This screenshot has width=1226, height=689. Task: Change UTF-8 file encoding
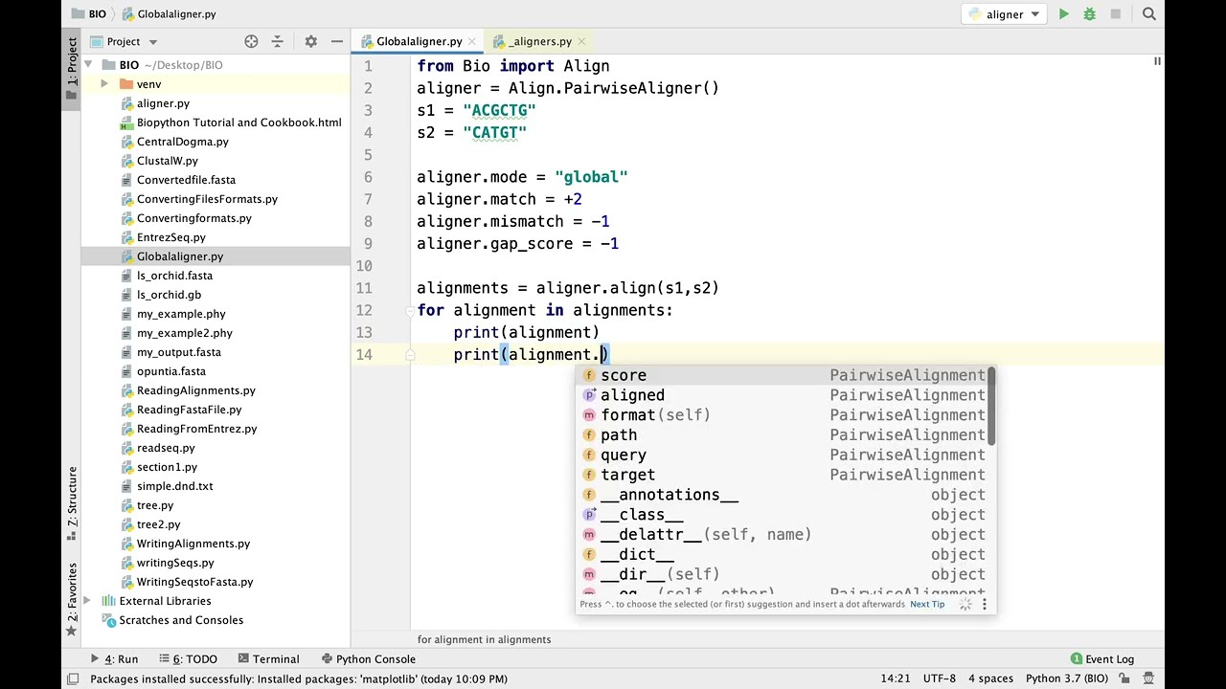[939, 678]
